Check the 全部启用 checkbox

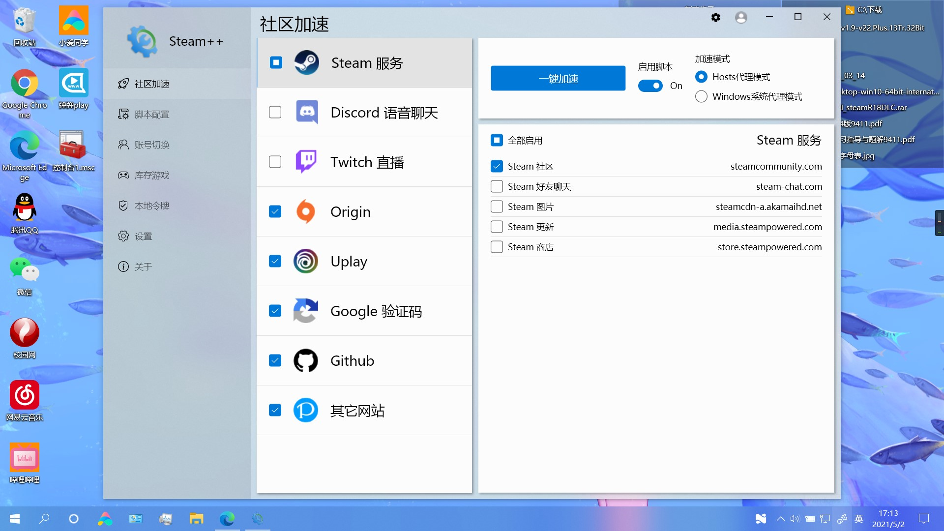497,141
